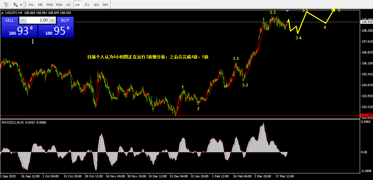This screenshot has width=373, height=180.
Task: Click the '17 Mar 12:00' date label
Action: point(285,176)
